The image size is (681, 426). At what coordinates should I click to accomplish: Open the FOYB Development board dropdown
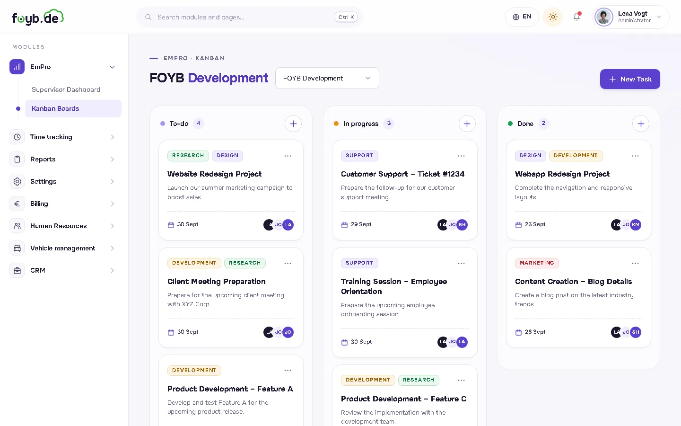coord(327,78)
